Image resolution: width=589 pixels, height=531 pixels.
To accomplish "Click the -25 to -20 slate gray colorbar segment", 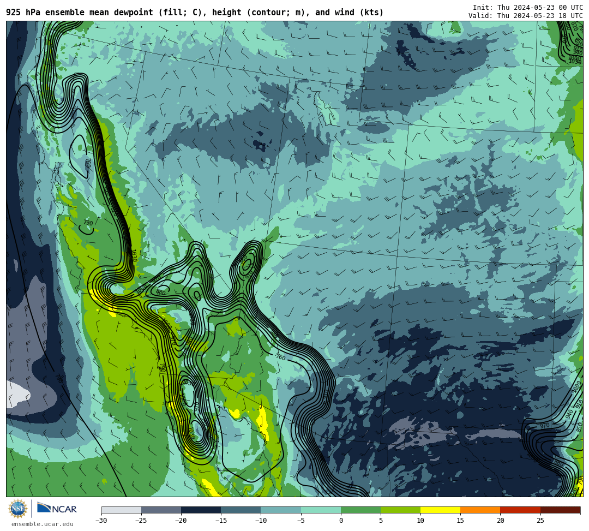I will (161, 510).
